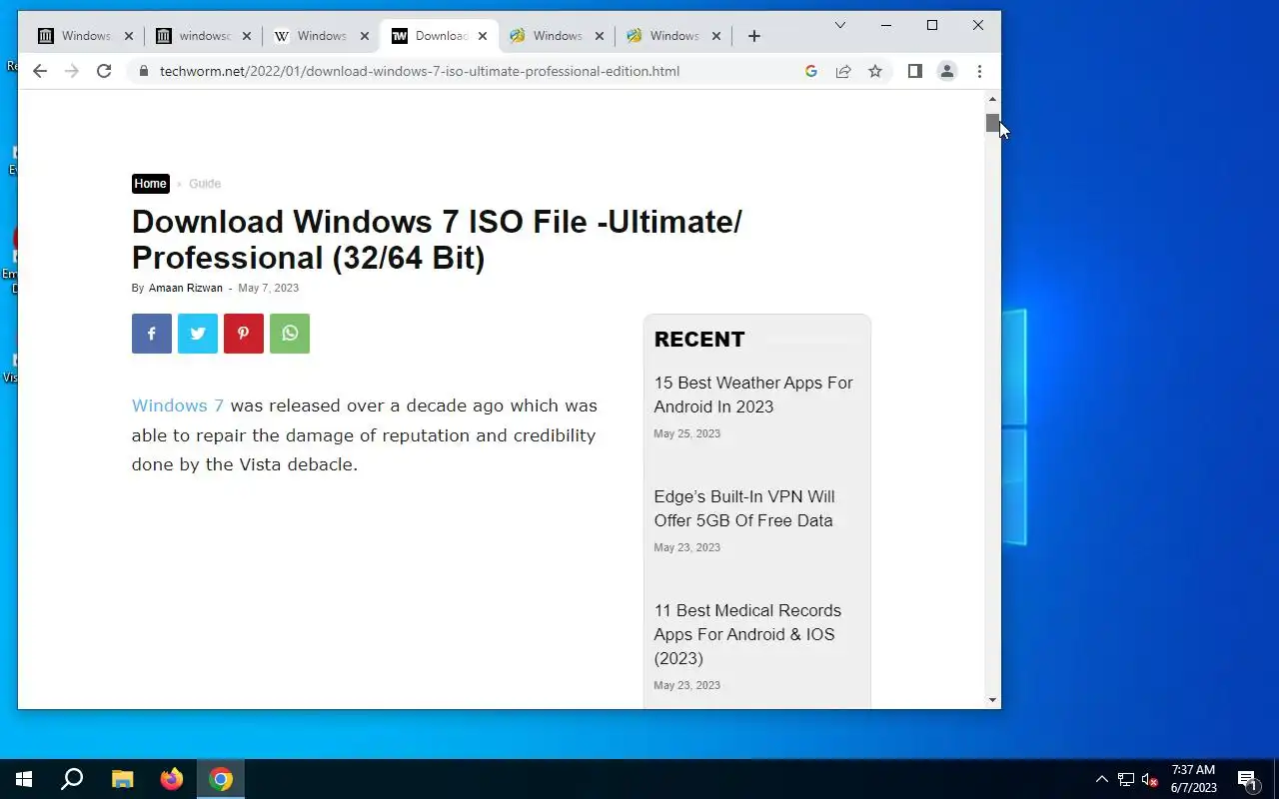This screenshot has width=1279, height=799.
Task: Click the Chrome taskbar icon
Action: point(221,779)
